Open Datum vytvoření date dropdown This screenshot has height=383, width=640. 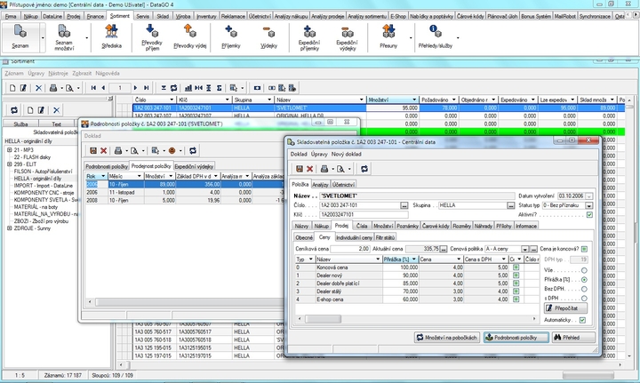click(588, 196)
